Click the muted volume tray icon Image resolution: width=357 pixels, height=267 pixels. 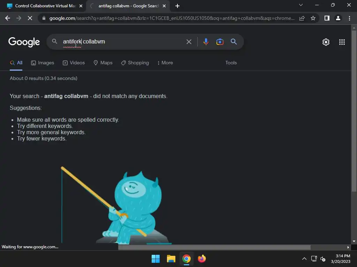(323, 259)
